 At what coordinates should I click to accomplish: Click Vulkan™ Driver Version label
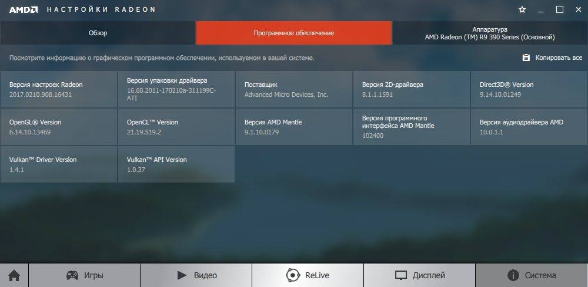pyautogui.click(x=43, y=160)
